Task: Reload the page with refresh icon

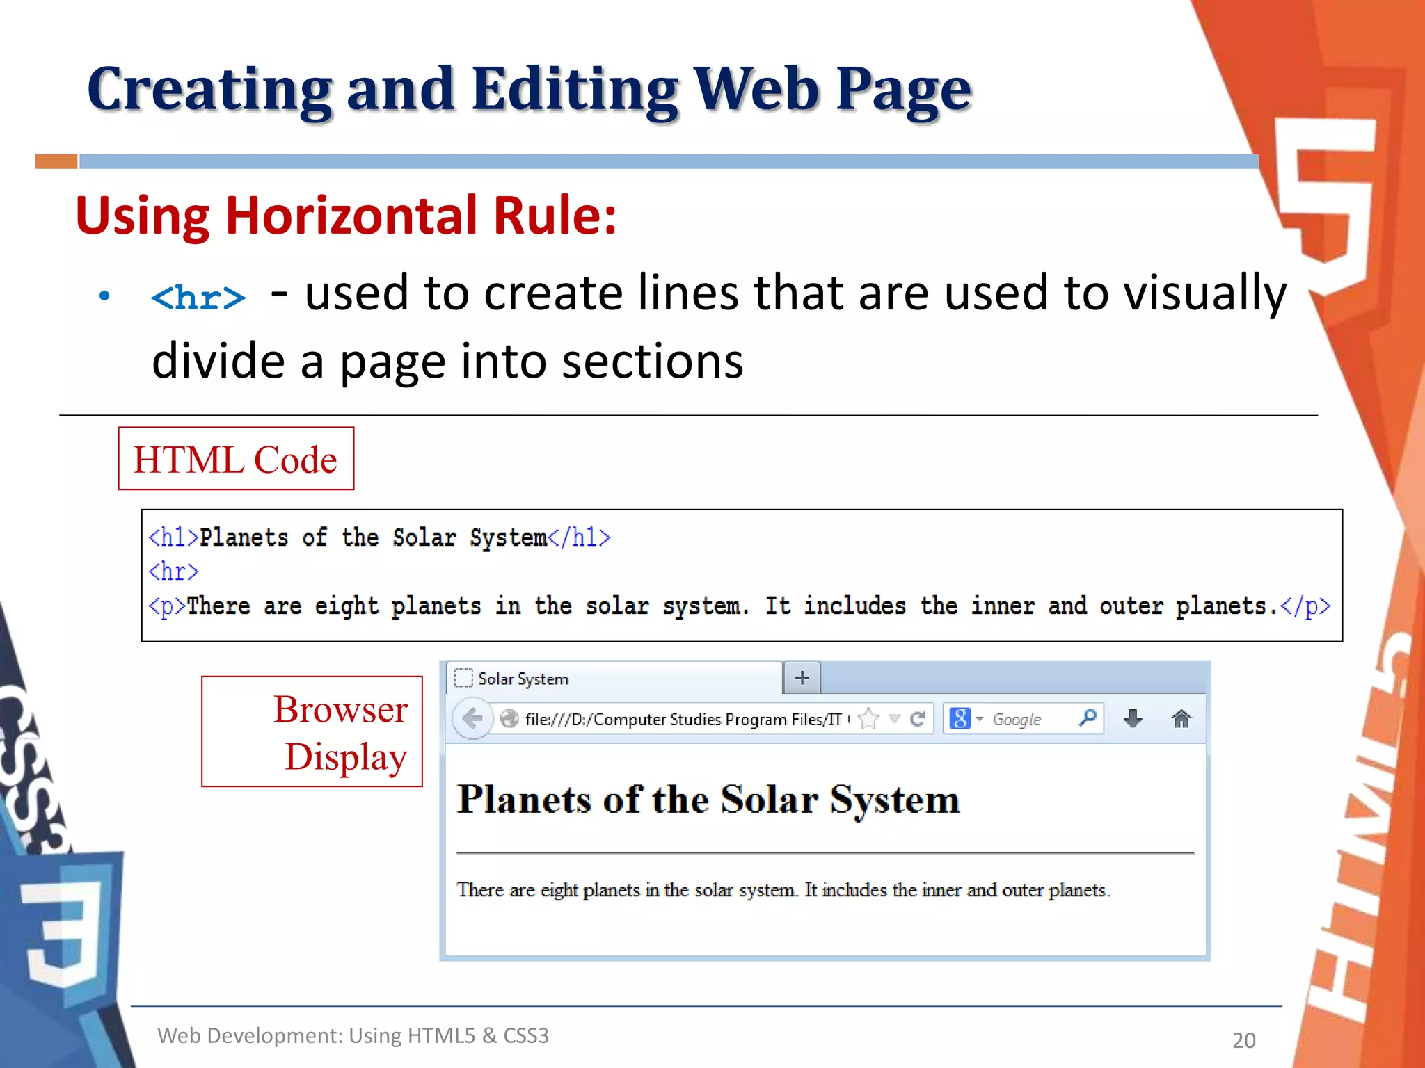Action: (918, 718)
